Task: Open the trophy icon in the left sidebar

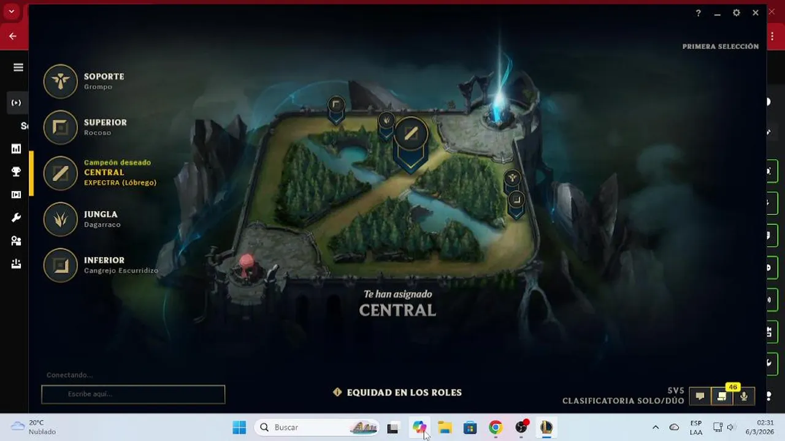Action: click(x=16, y=172)
